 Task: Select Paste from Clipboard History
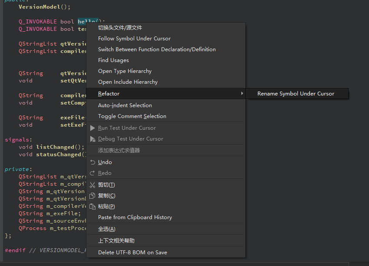tap(166, 217)
